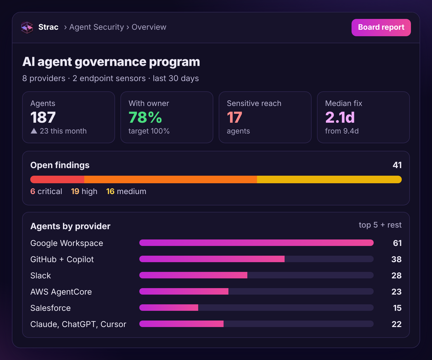432x360 pixels.
Task: Click the GitHub + Copilot progress bar
Action: (256, 259)
